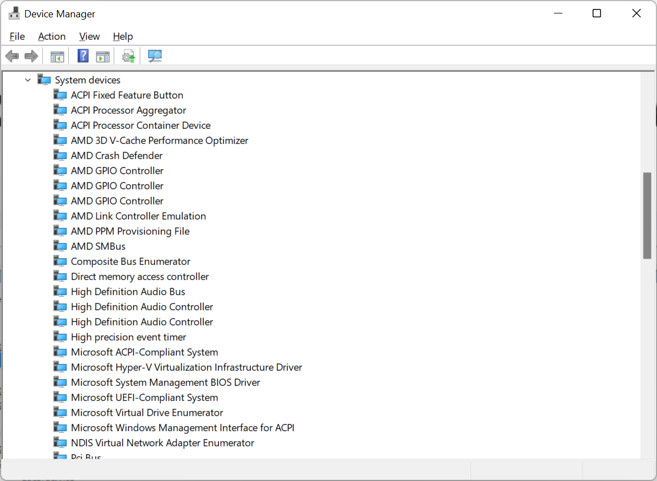
Task: Select AMD 3D V-Cache Performance Optimizer
Action: point(159,141)
